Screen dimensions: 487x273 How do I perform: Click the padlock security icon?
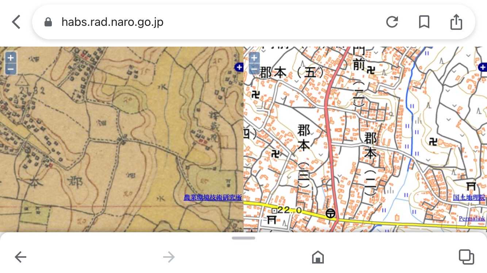point(48,23)
